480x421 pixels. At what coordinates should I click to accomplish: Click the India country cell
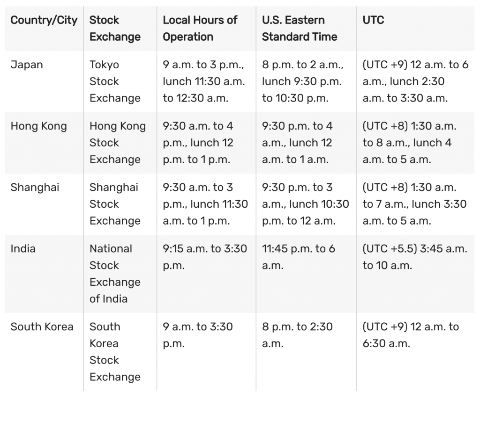[x=23, y=248]
